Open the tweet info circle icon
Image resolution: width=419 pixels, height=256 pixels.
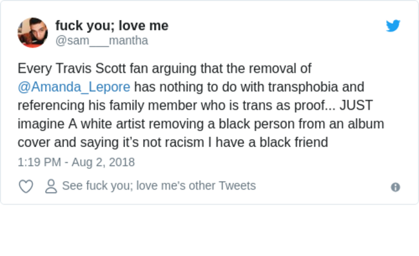coord(396,187)
